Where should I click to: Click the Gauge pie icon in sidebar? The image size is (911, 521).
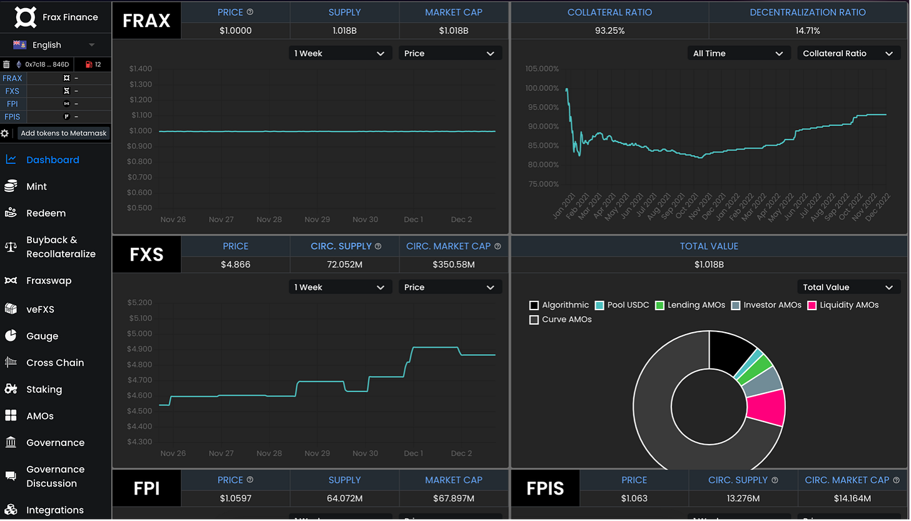[11, 336]
